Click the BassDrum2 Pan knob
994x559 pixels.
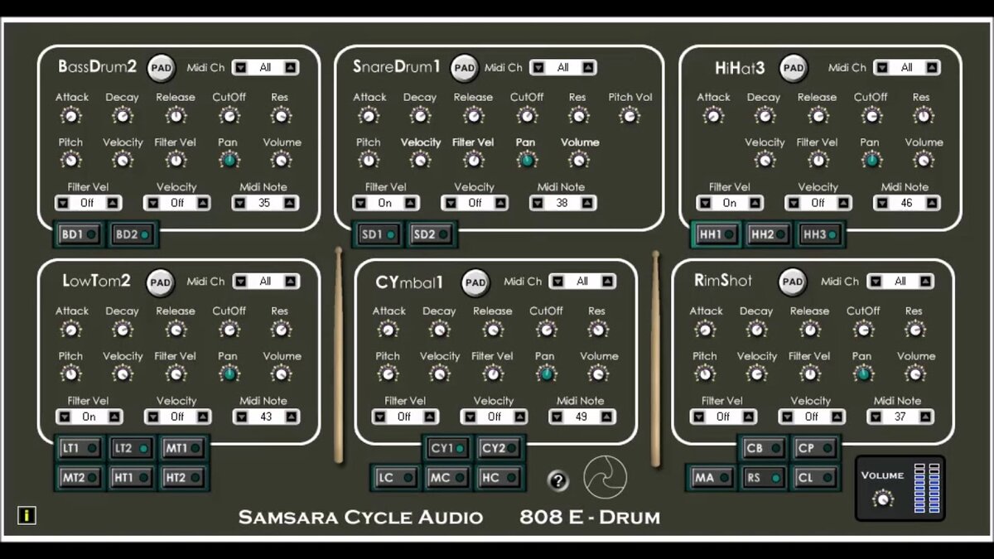(x=229, y=160)
